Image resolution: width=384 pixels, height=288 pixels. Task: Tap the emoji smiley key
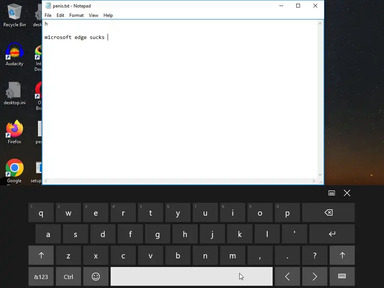[x=96, y=276]
